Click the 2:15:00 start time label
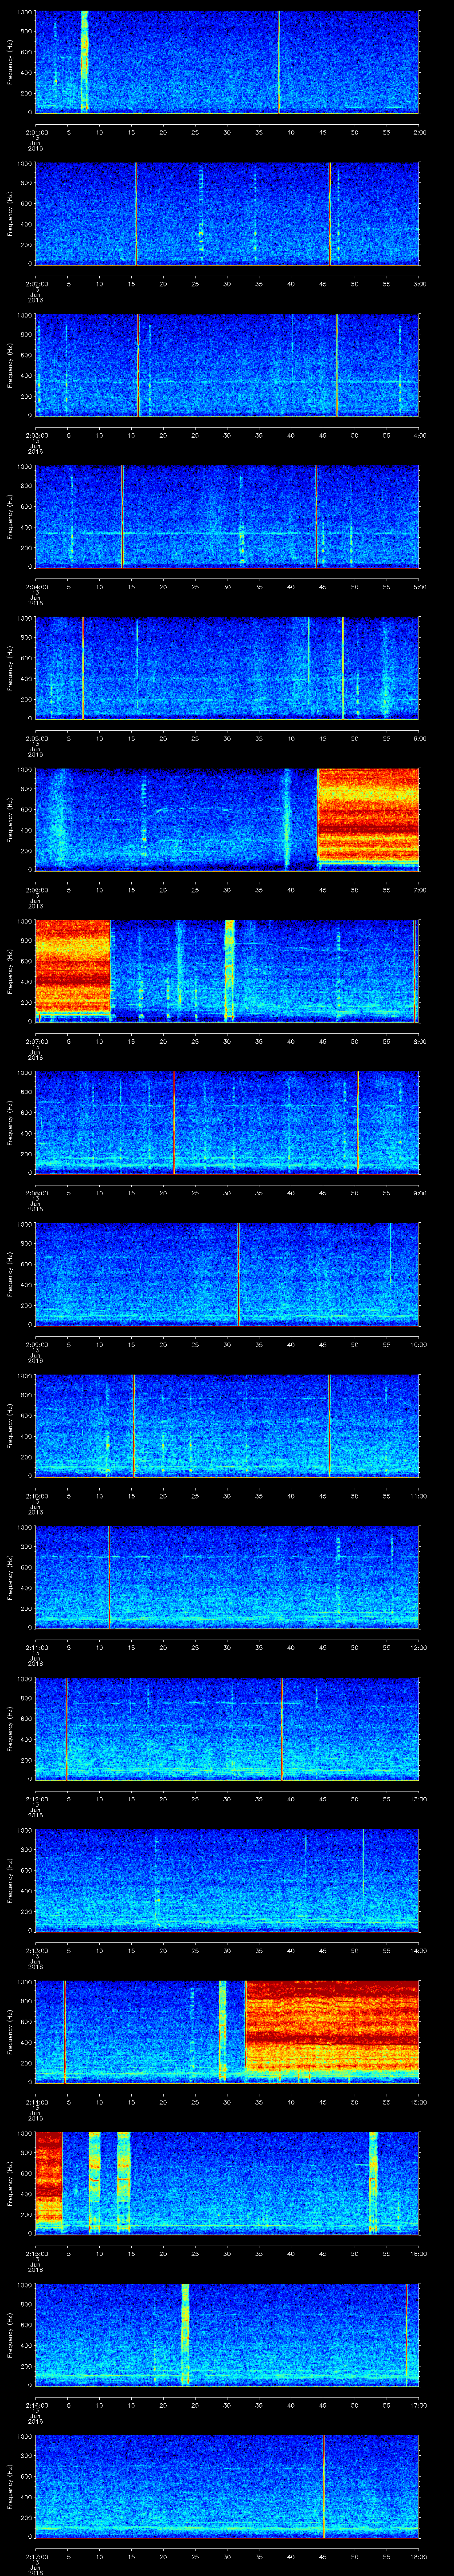Viewport: 454px width, 2576px height. (x=36, y=2253)
